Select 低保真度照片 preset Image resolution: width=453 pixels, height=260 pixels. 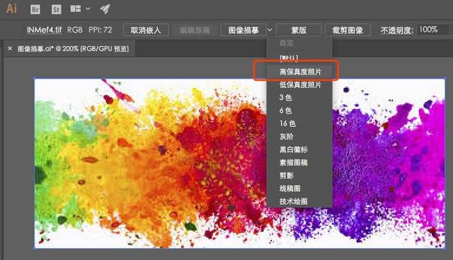(299, 85)
